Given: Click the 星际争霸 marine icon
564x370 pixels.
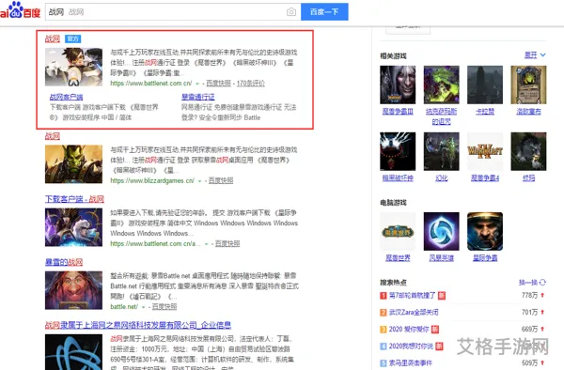Looking at the screenshot, I should (x=485, y=231).
